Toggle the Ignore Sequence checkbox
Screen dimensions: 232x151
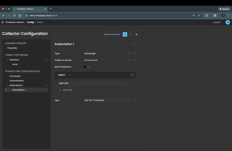tap(85, 67)
